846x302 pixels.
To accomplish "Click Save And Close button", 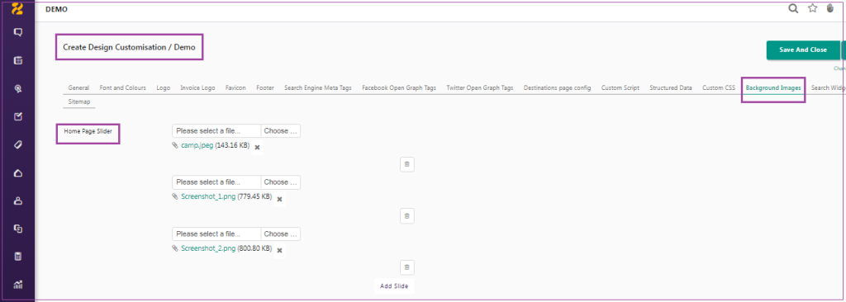I will point(803,50).
